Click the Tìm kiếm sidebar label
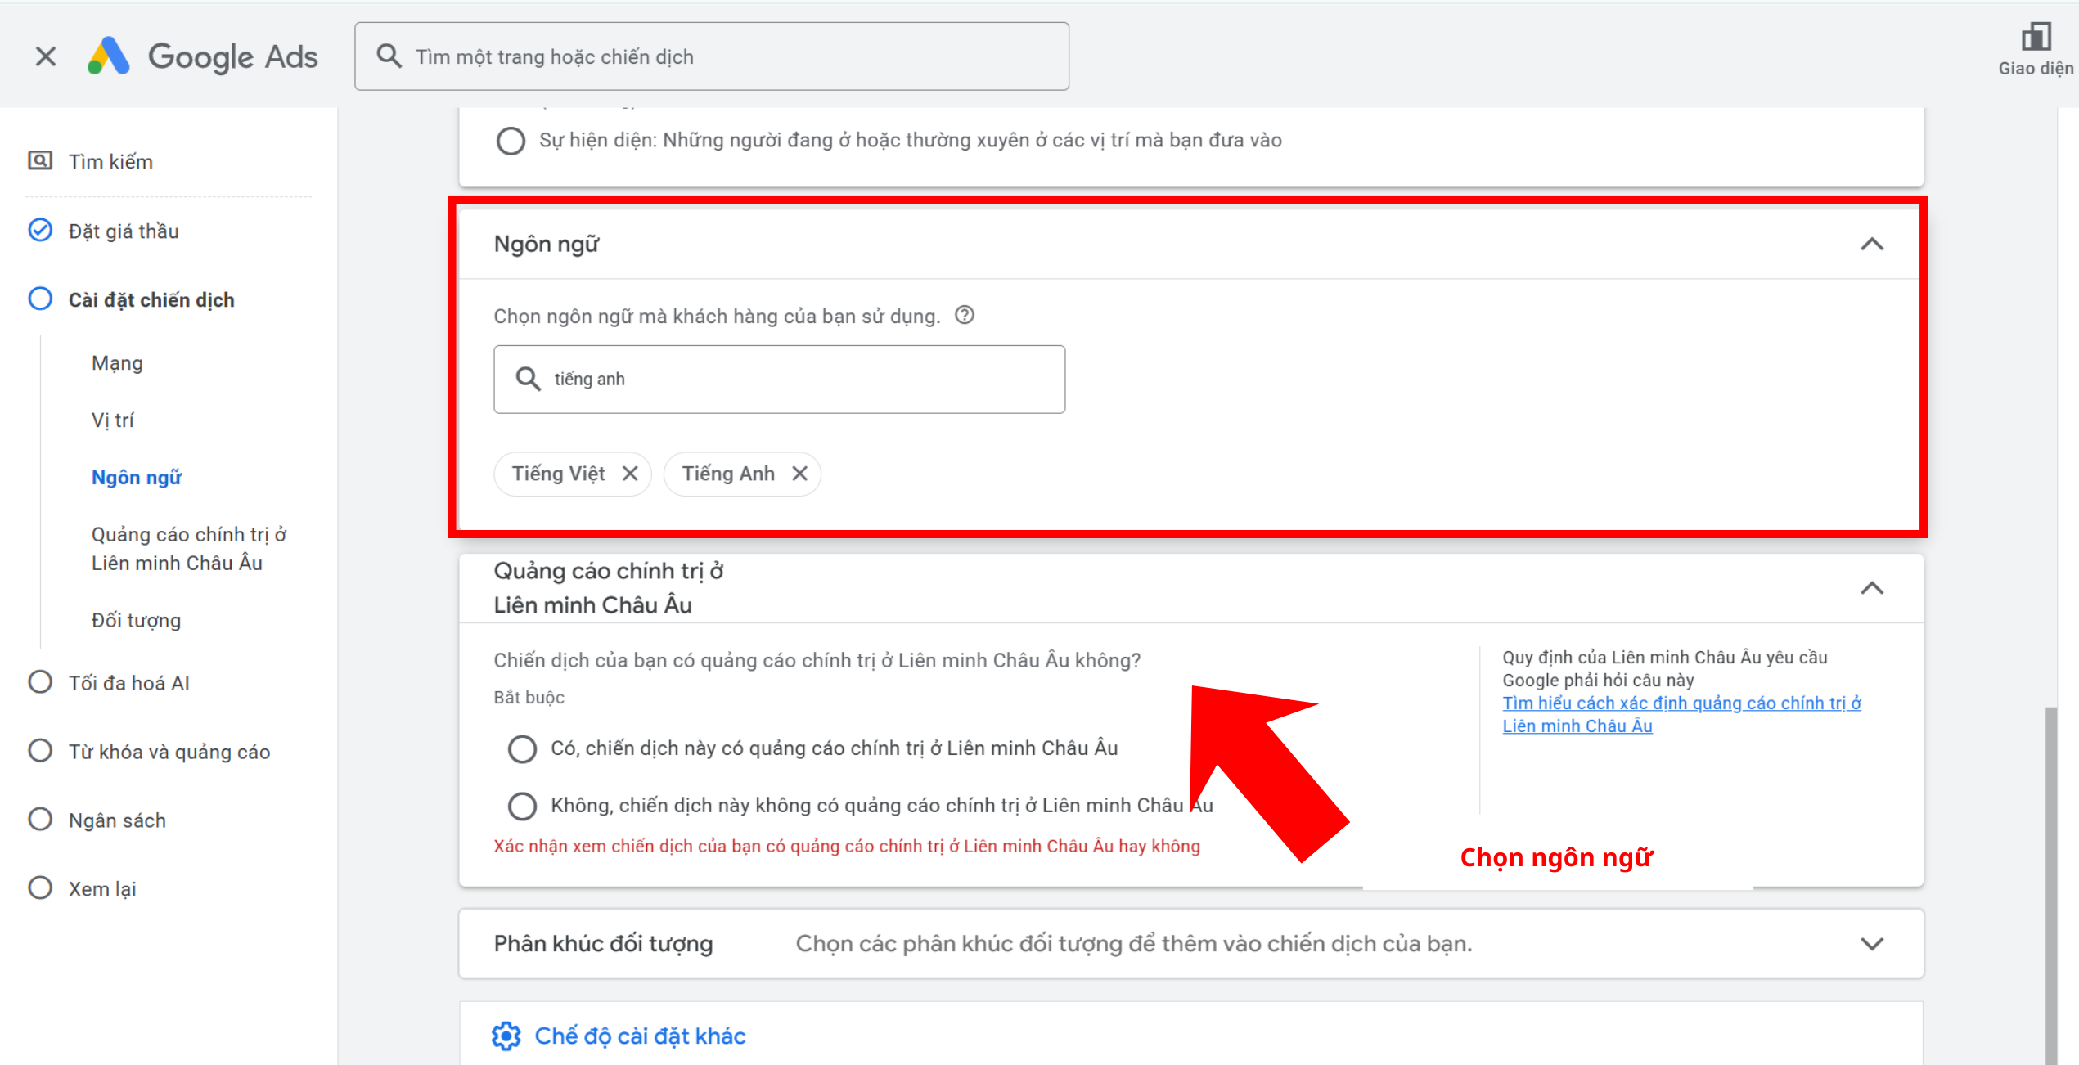Image resolution: width=2079 pixels, height=1065 pixels. point(110,162)
